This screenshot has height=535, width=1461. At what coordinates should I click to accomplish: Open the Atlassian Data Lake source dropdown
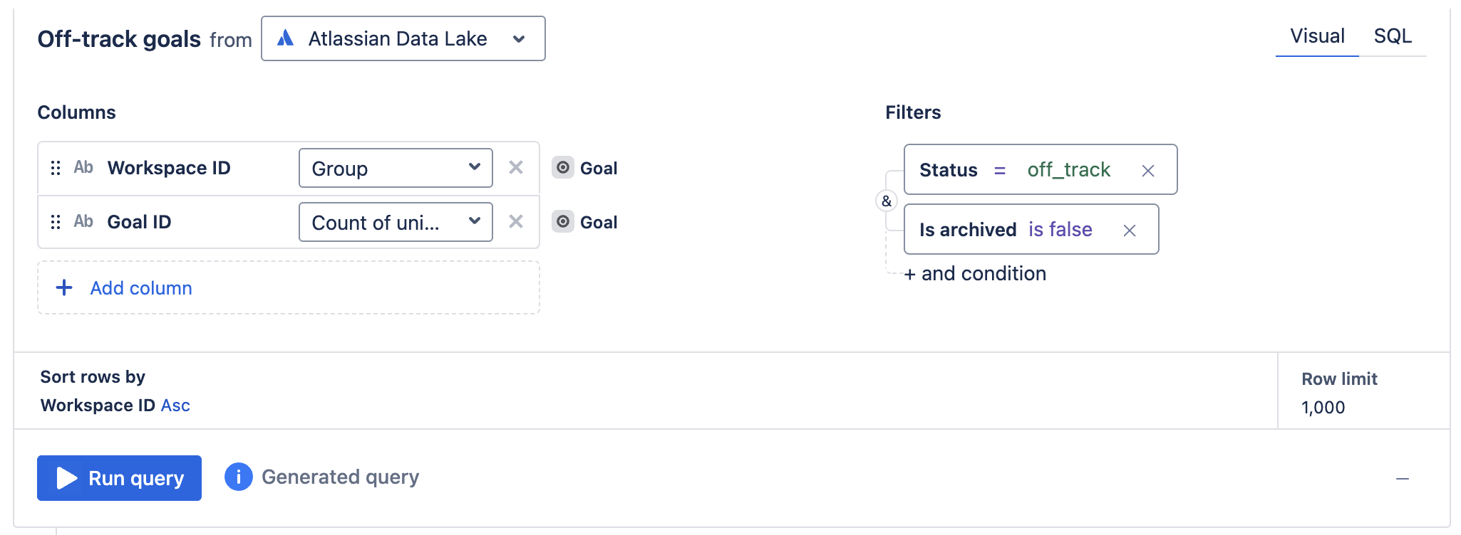click(519, 38)
